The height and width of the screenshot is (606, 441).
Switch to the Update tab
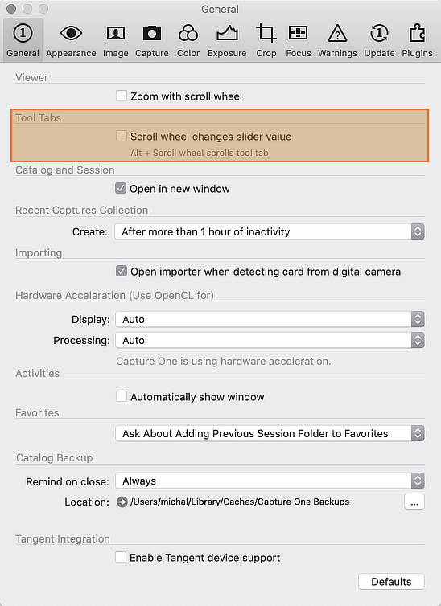[x=379, y=39]
